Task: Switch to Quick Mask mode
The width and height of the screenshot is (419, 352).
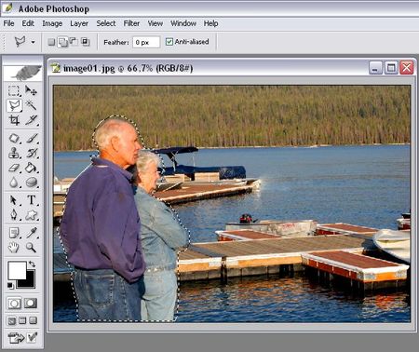Action: click(31, 304)
